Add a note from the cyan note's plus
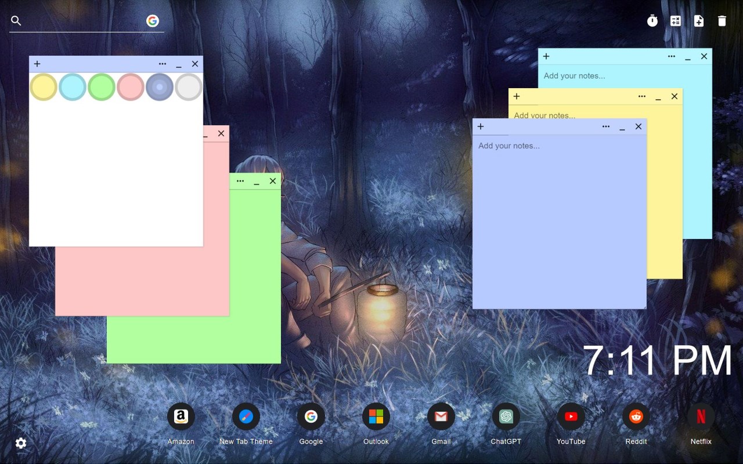The image size is (743, 464). [546, 56]
